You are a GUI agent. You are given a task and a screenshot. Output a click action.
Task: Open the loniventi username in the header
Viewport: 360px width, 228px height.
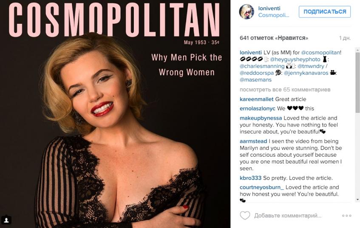[269, 8]
